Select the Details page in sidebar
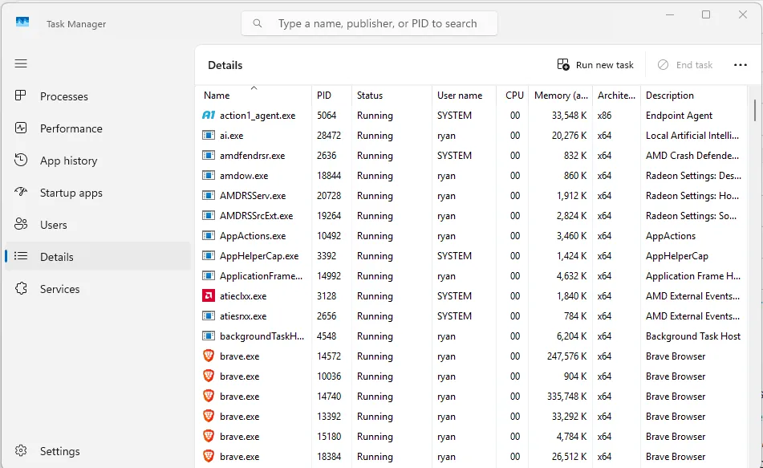The image size is (763, 468). coord(97,257)
